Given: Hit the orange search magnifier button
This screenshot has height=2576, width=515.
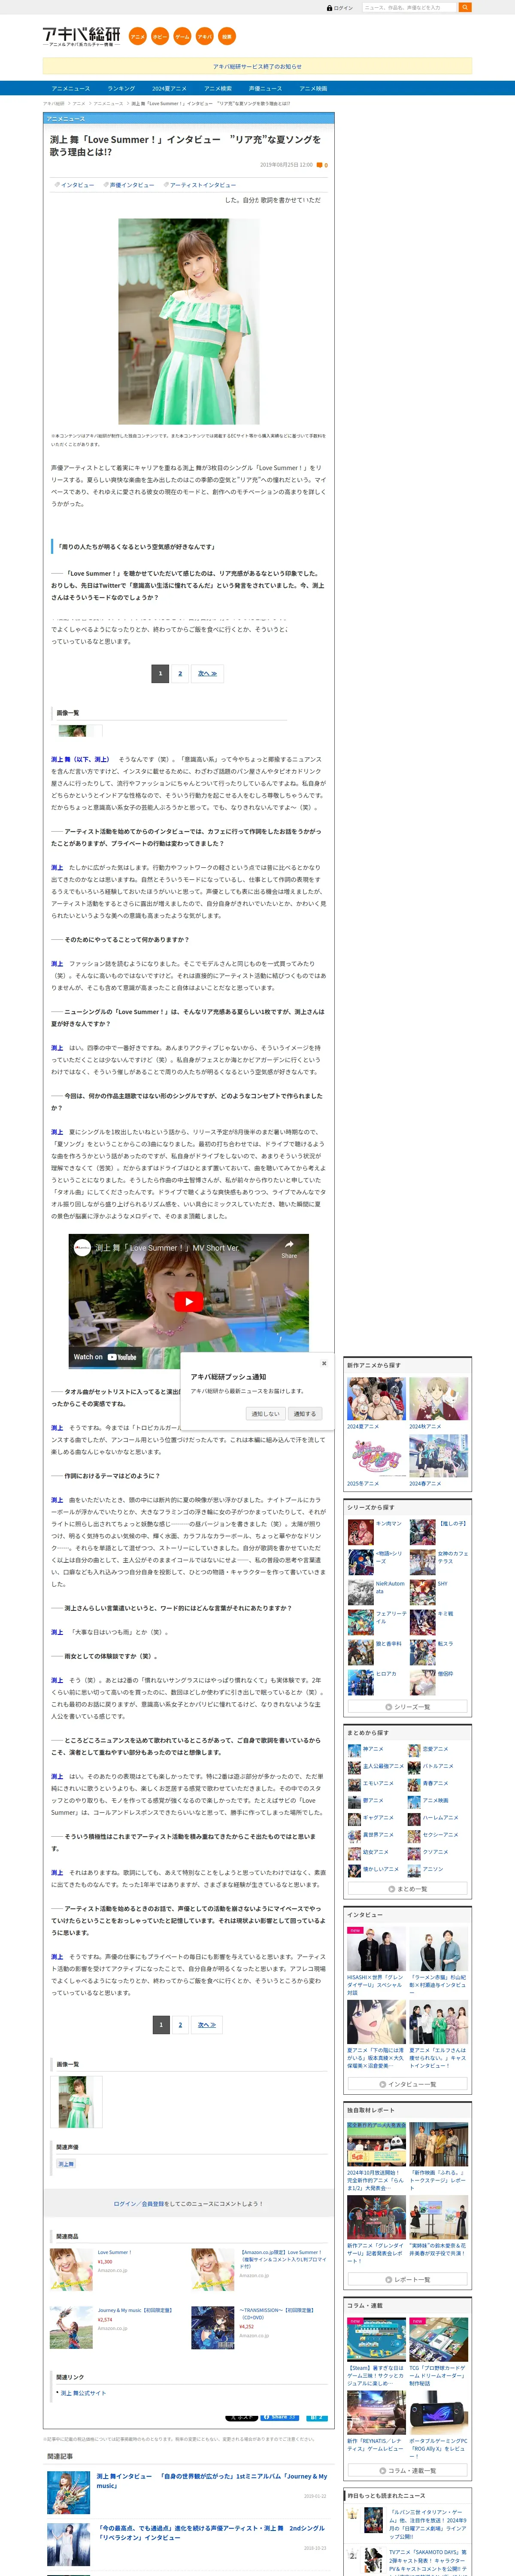Looking at the screenshot, I should click(x=465, y=7).
